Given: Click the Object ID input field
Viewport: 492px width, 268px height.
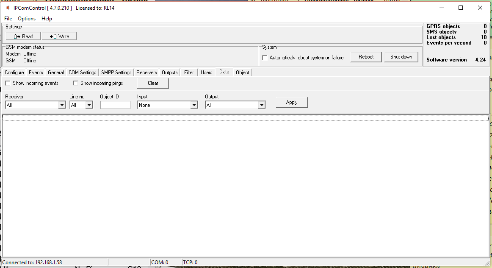Looking at the screenshot, I should point(115,105).
